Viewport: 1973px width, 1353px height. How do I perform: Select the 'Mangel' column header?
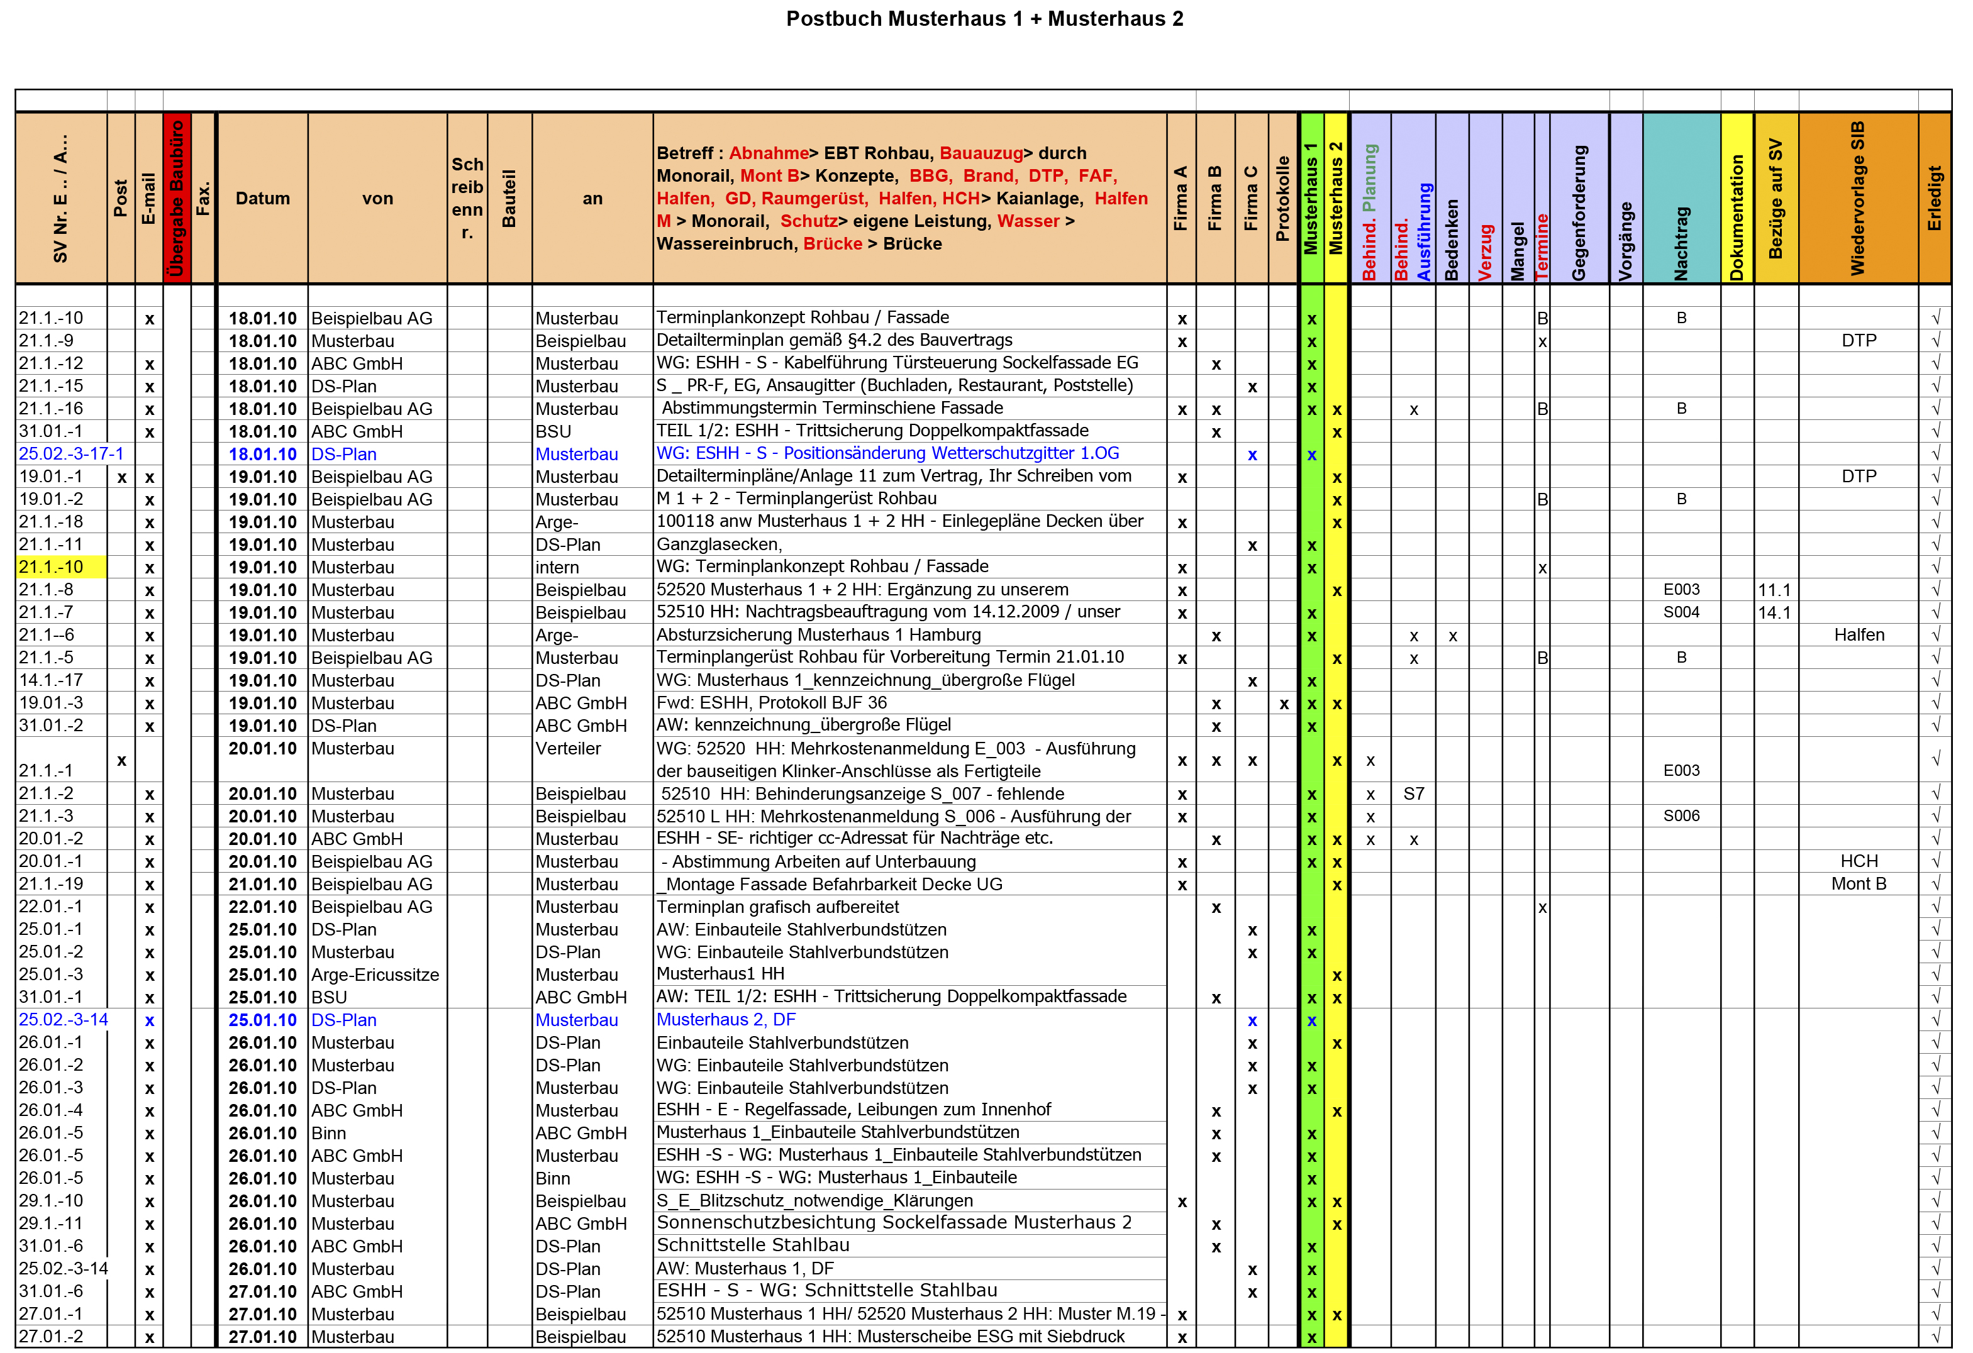coord(1518,198)
